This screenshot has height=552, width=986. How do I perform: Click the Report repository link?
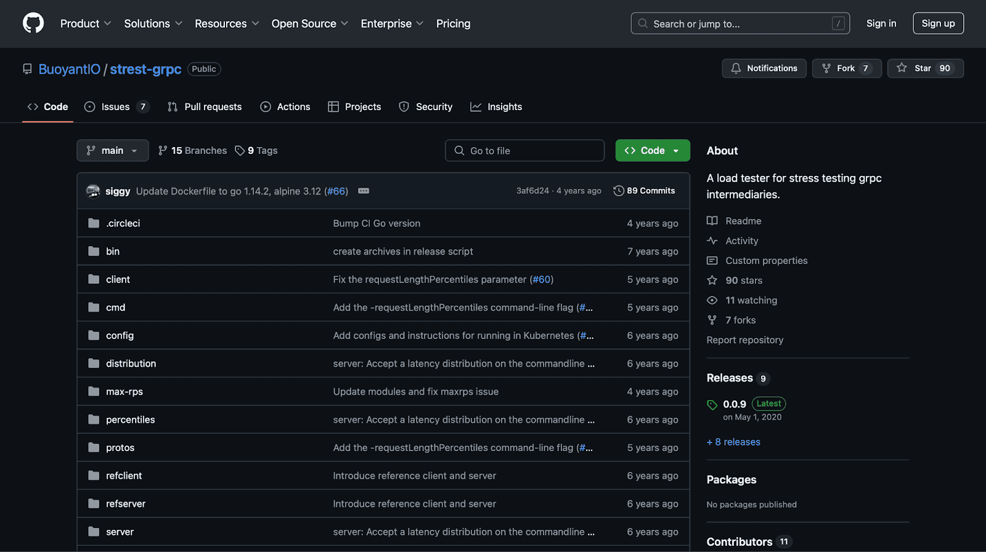coord(745,340)
